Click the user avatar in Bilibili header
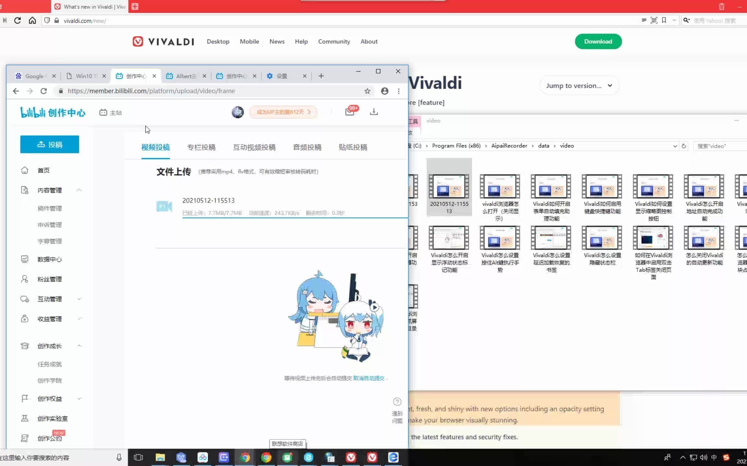Viewport: 747px width, 466px height. tap(238, 112)
